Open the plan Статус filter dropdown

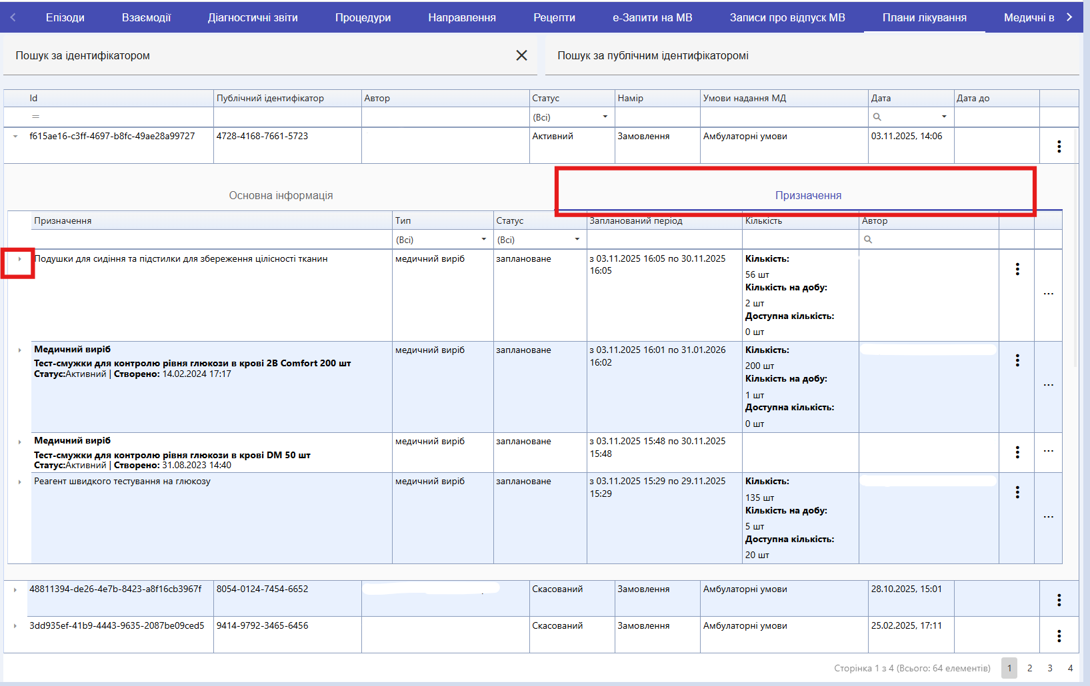tap(605, 117)
